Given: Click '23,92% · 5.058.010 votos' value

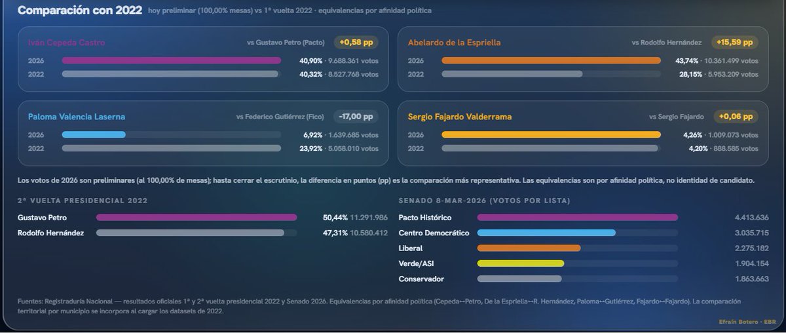Looking at the screenshot, I should [339, 148].
